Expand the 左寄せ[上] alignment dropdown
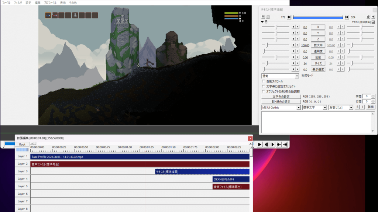Image resolution: width=378 pixels, height=212 pixels. point(341,107)
